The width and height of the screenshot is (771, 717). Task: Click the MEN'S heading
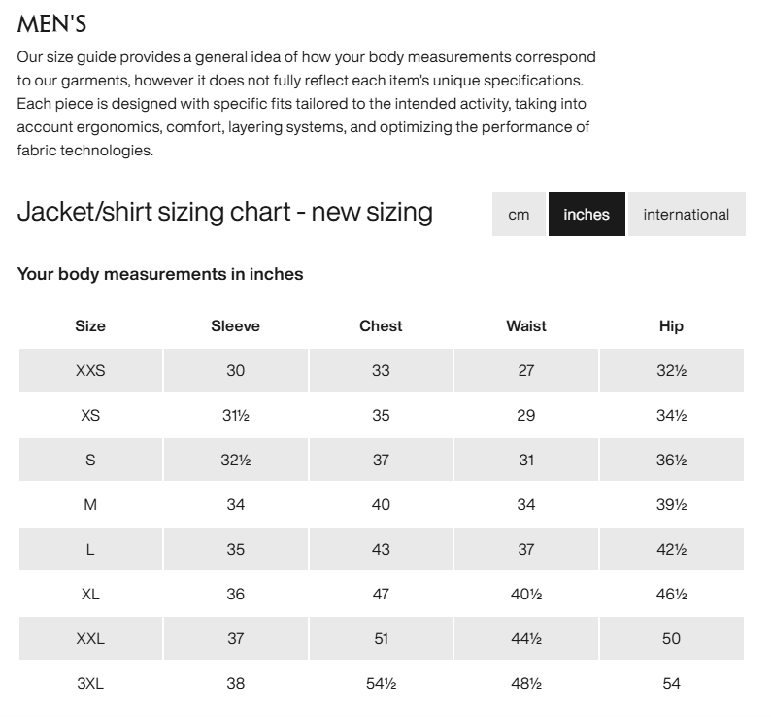tap(51, 24)
